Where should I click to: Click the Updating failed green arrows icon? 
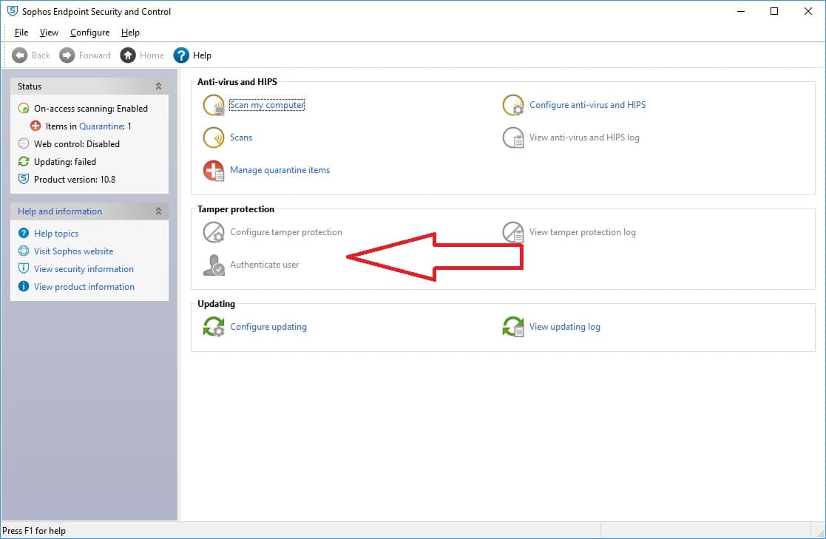pyautogui.click(x=24, y=161)
